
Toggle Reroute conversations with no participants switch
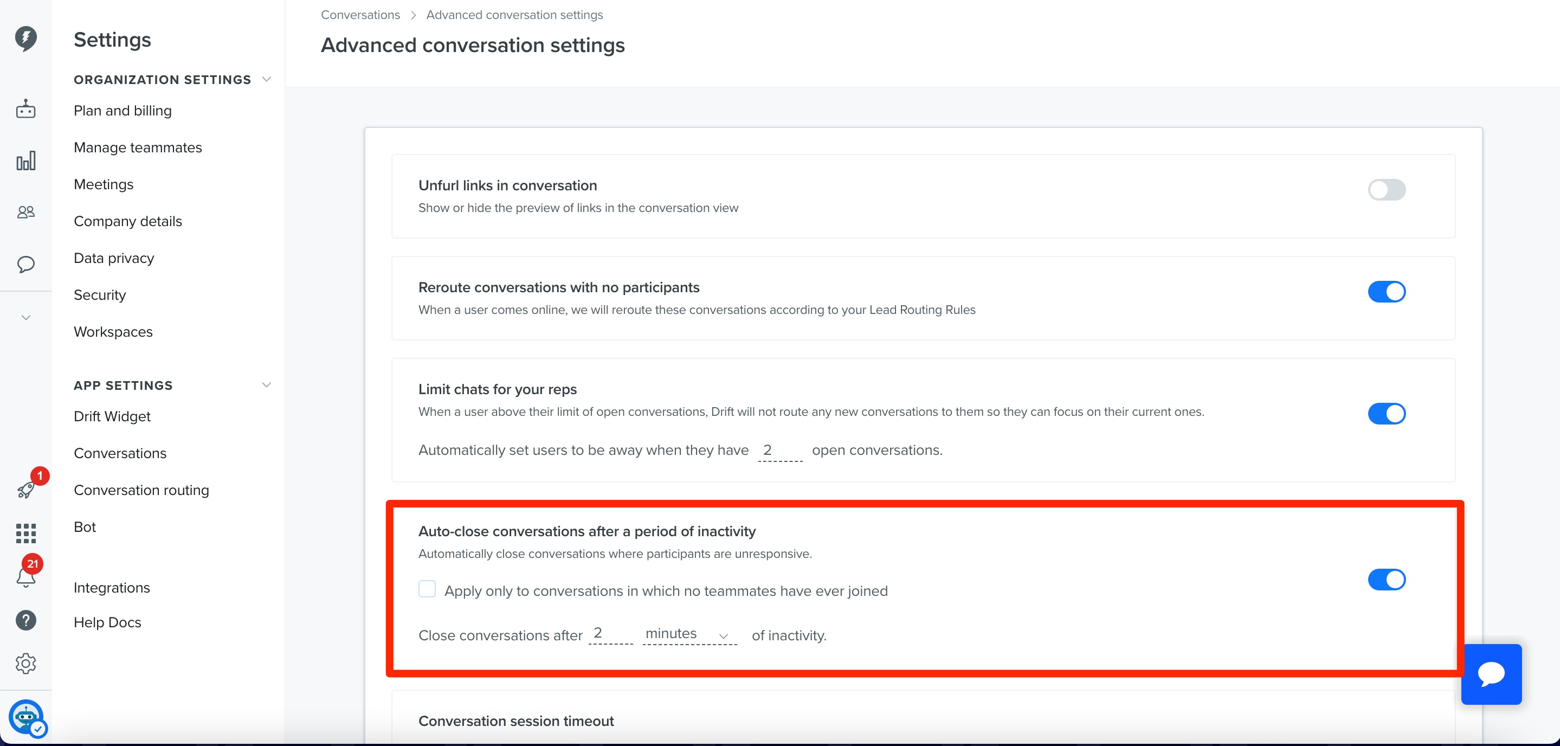click(1386, 292)
